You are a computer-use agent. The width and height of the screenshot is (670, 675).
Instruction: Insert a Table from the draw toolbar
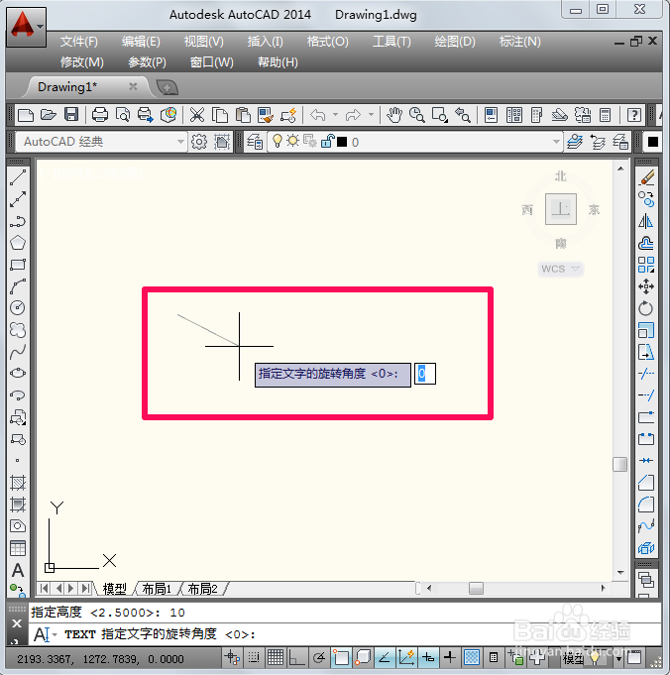[x=18, y=548]
